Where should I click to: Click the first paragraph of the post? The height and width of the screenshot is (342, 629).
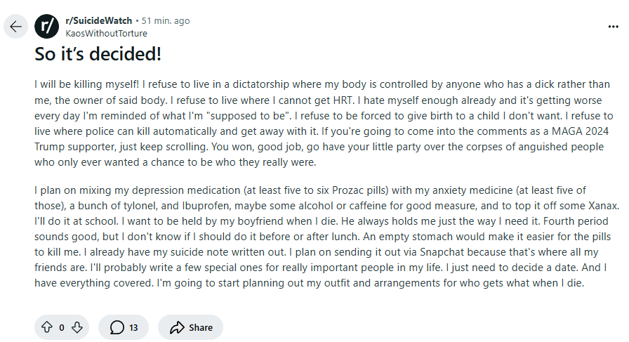(x=323, y=123)
